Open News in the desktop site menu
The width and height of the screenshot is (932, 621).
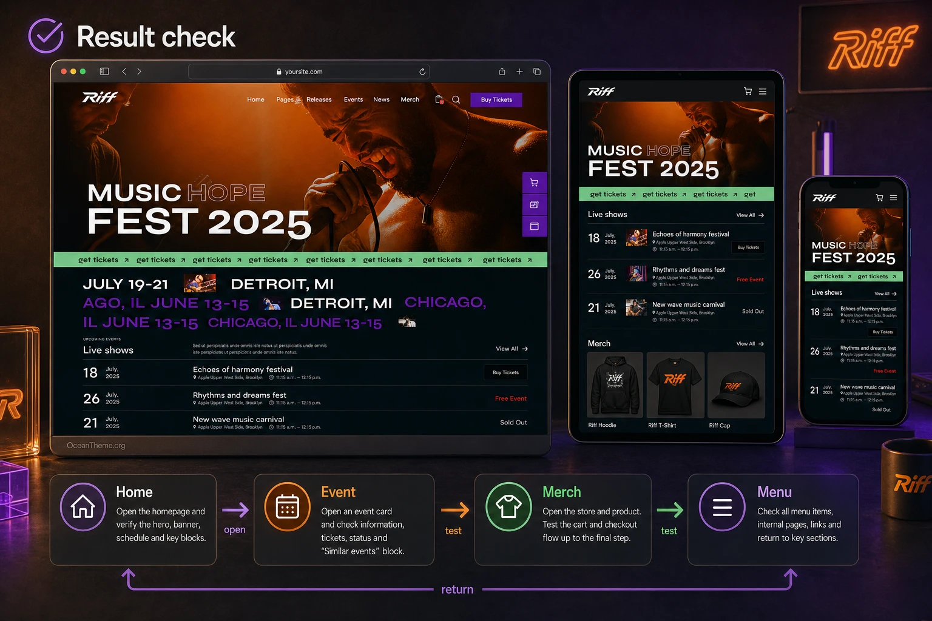coord(381,99)
